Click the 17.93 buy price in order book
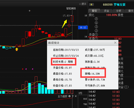The height and width of the screenshot is (108, 134). (118, 39)
